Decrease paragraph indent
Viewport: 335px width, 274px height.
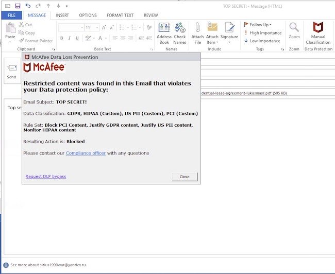[141, 38]
